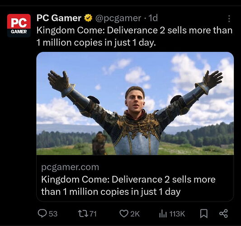Click the 113K views count
The width and height of the screenshot is (241, 226).
(177, 214)
